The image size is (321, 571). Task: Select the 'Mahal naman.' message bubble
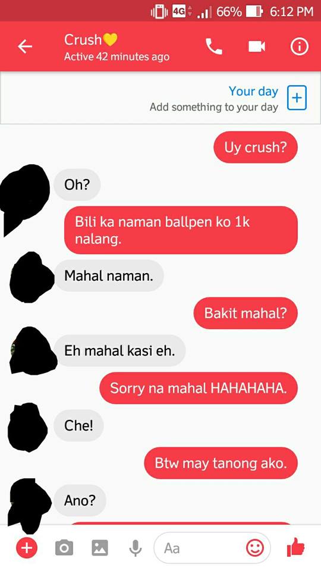click(x=109, y=275)
